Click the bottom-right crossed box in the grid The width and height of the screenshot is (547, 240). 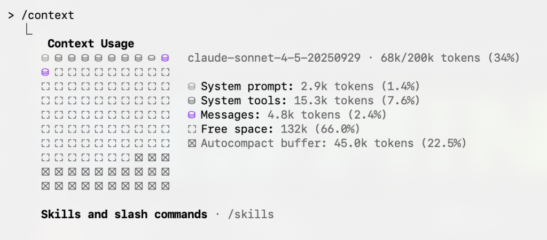(166, 186)
